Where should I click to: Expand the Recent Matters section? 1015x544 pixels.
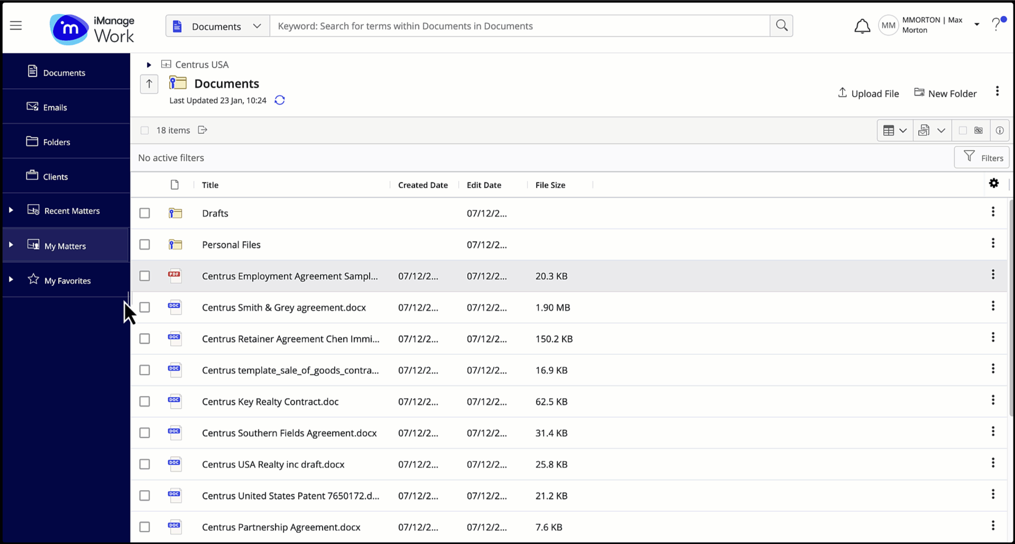[x=11, y=210]
